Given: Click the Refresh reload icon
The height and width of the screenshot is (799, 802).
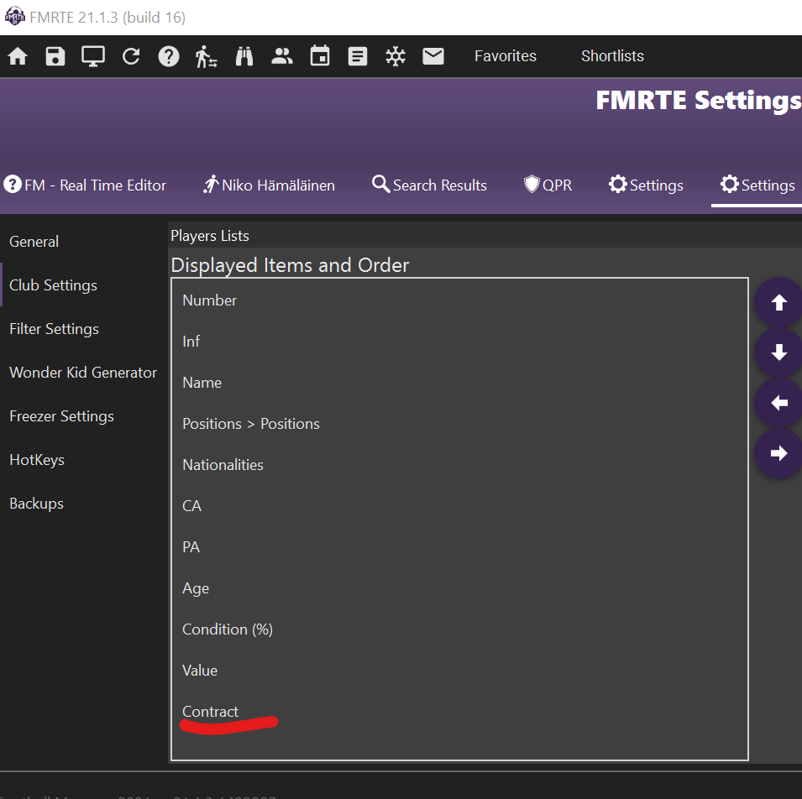Looking at the screenshot, I should pos(131,56).
